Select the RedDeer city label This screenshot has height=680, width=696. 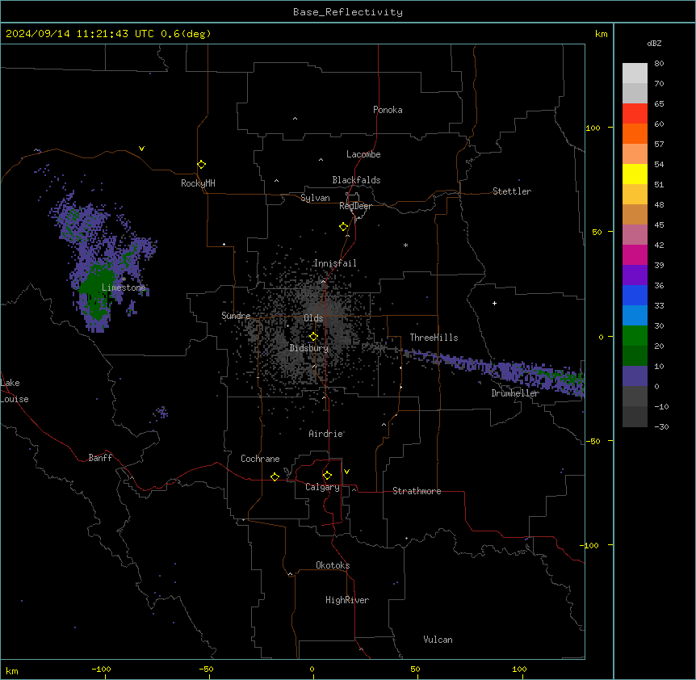click(355, 206)
